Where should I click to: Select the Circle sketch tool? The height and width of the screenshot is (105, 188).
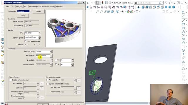183,32
